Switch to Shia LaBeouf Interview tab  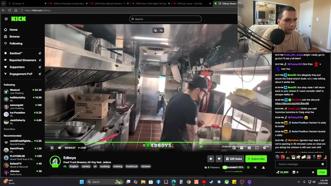[110, 4]
